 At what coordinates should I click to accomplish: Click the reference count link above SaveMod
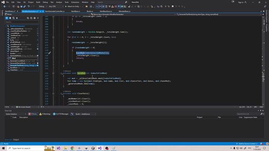pos(67,71)
